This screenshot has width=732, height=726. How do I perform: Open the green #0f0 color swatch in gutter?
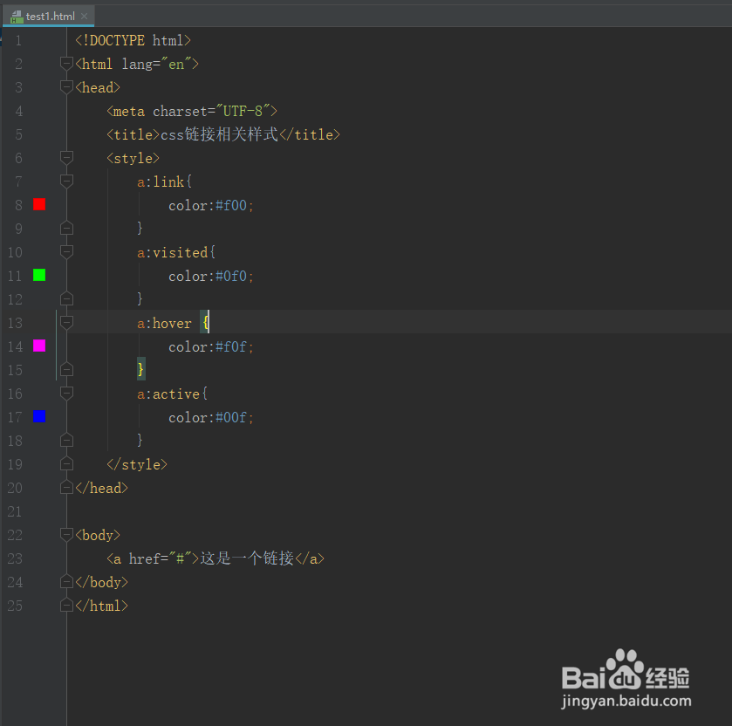39,275
